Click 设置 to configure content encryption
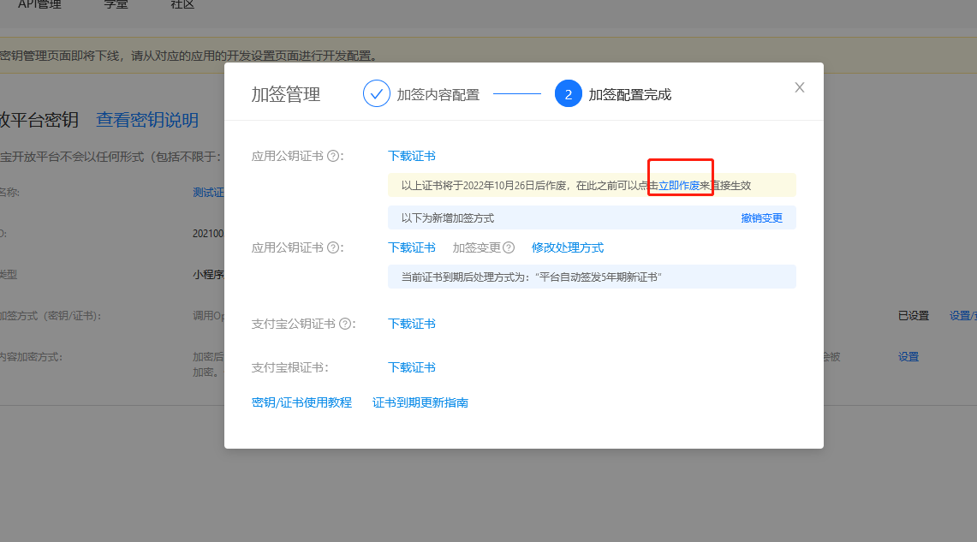 point(908,356)
